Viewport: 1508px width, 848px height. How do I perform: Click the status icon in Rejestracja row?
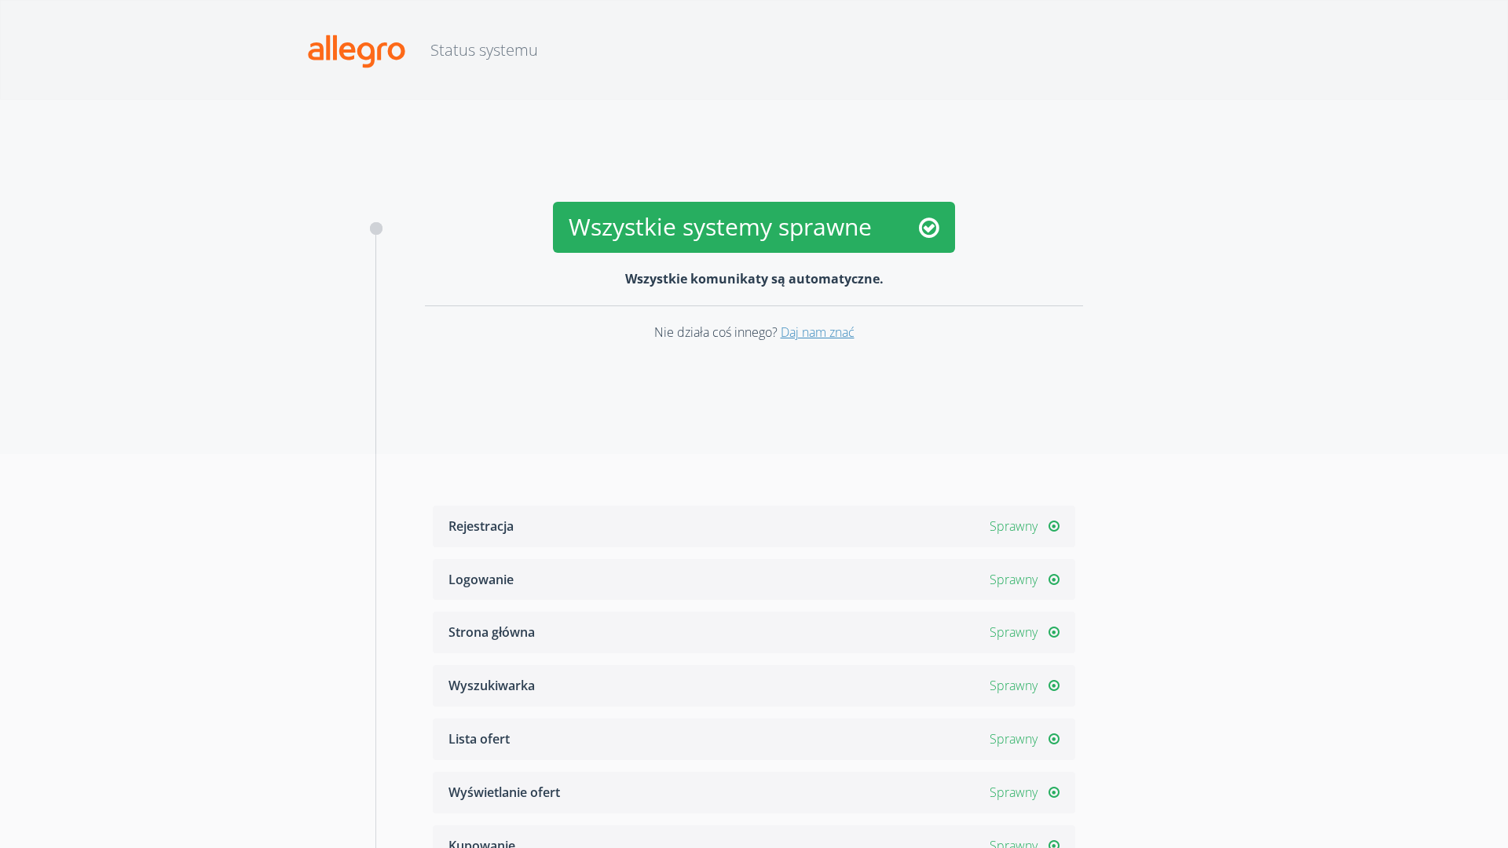[x=1054, y=526]
